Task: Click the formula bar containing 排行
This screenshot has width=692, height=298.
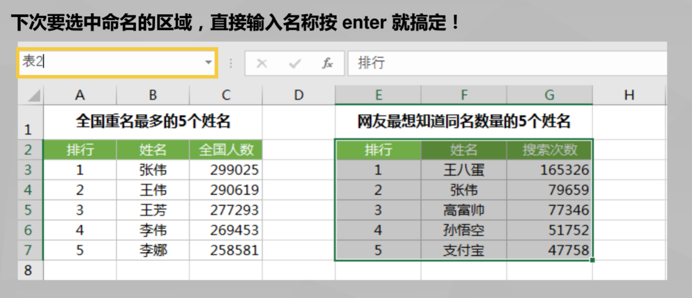Action: (x=507, y=63)
